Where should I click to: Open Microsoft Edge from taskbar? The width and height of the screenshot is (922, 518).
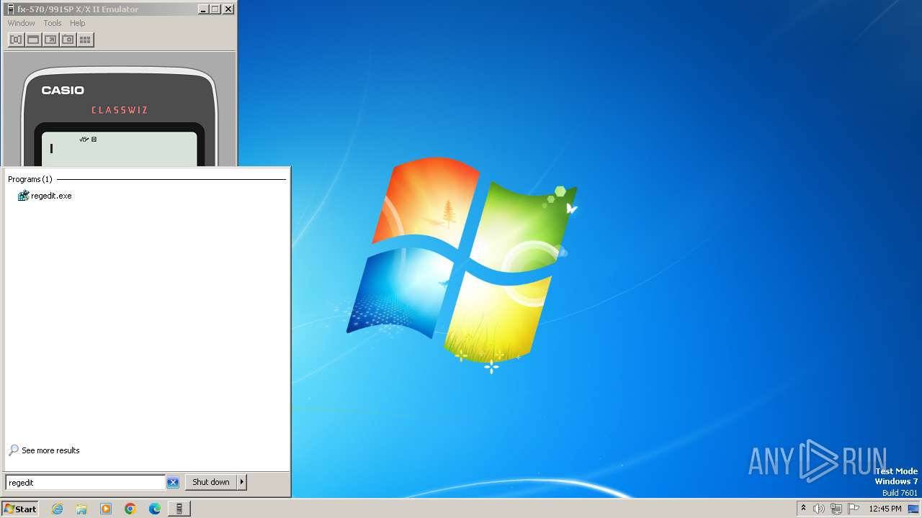pos(155,509)
